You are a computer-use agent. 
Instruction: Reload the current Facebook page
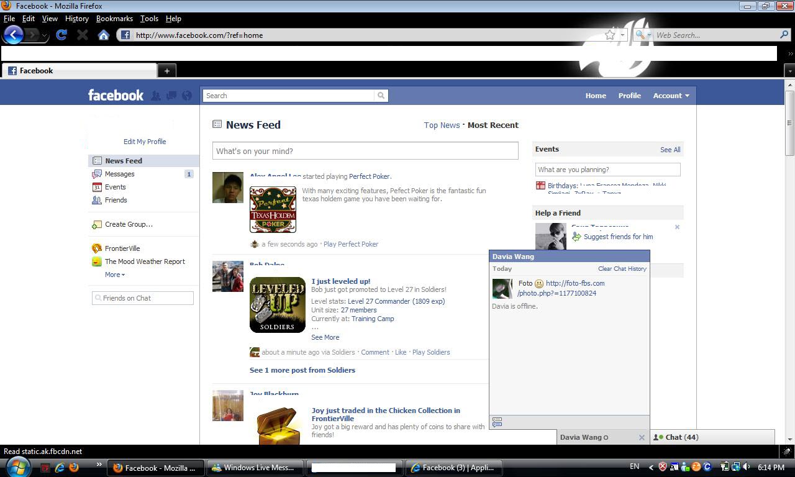tap(61, 35)
